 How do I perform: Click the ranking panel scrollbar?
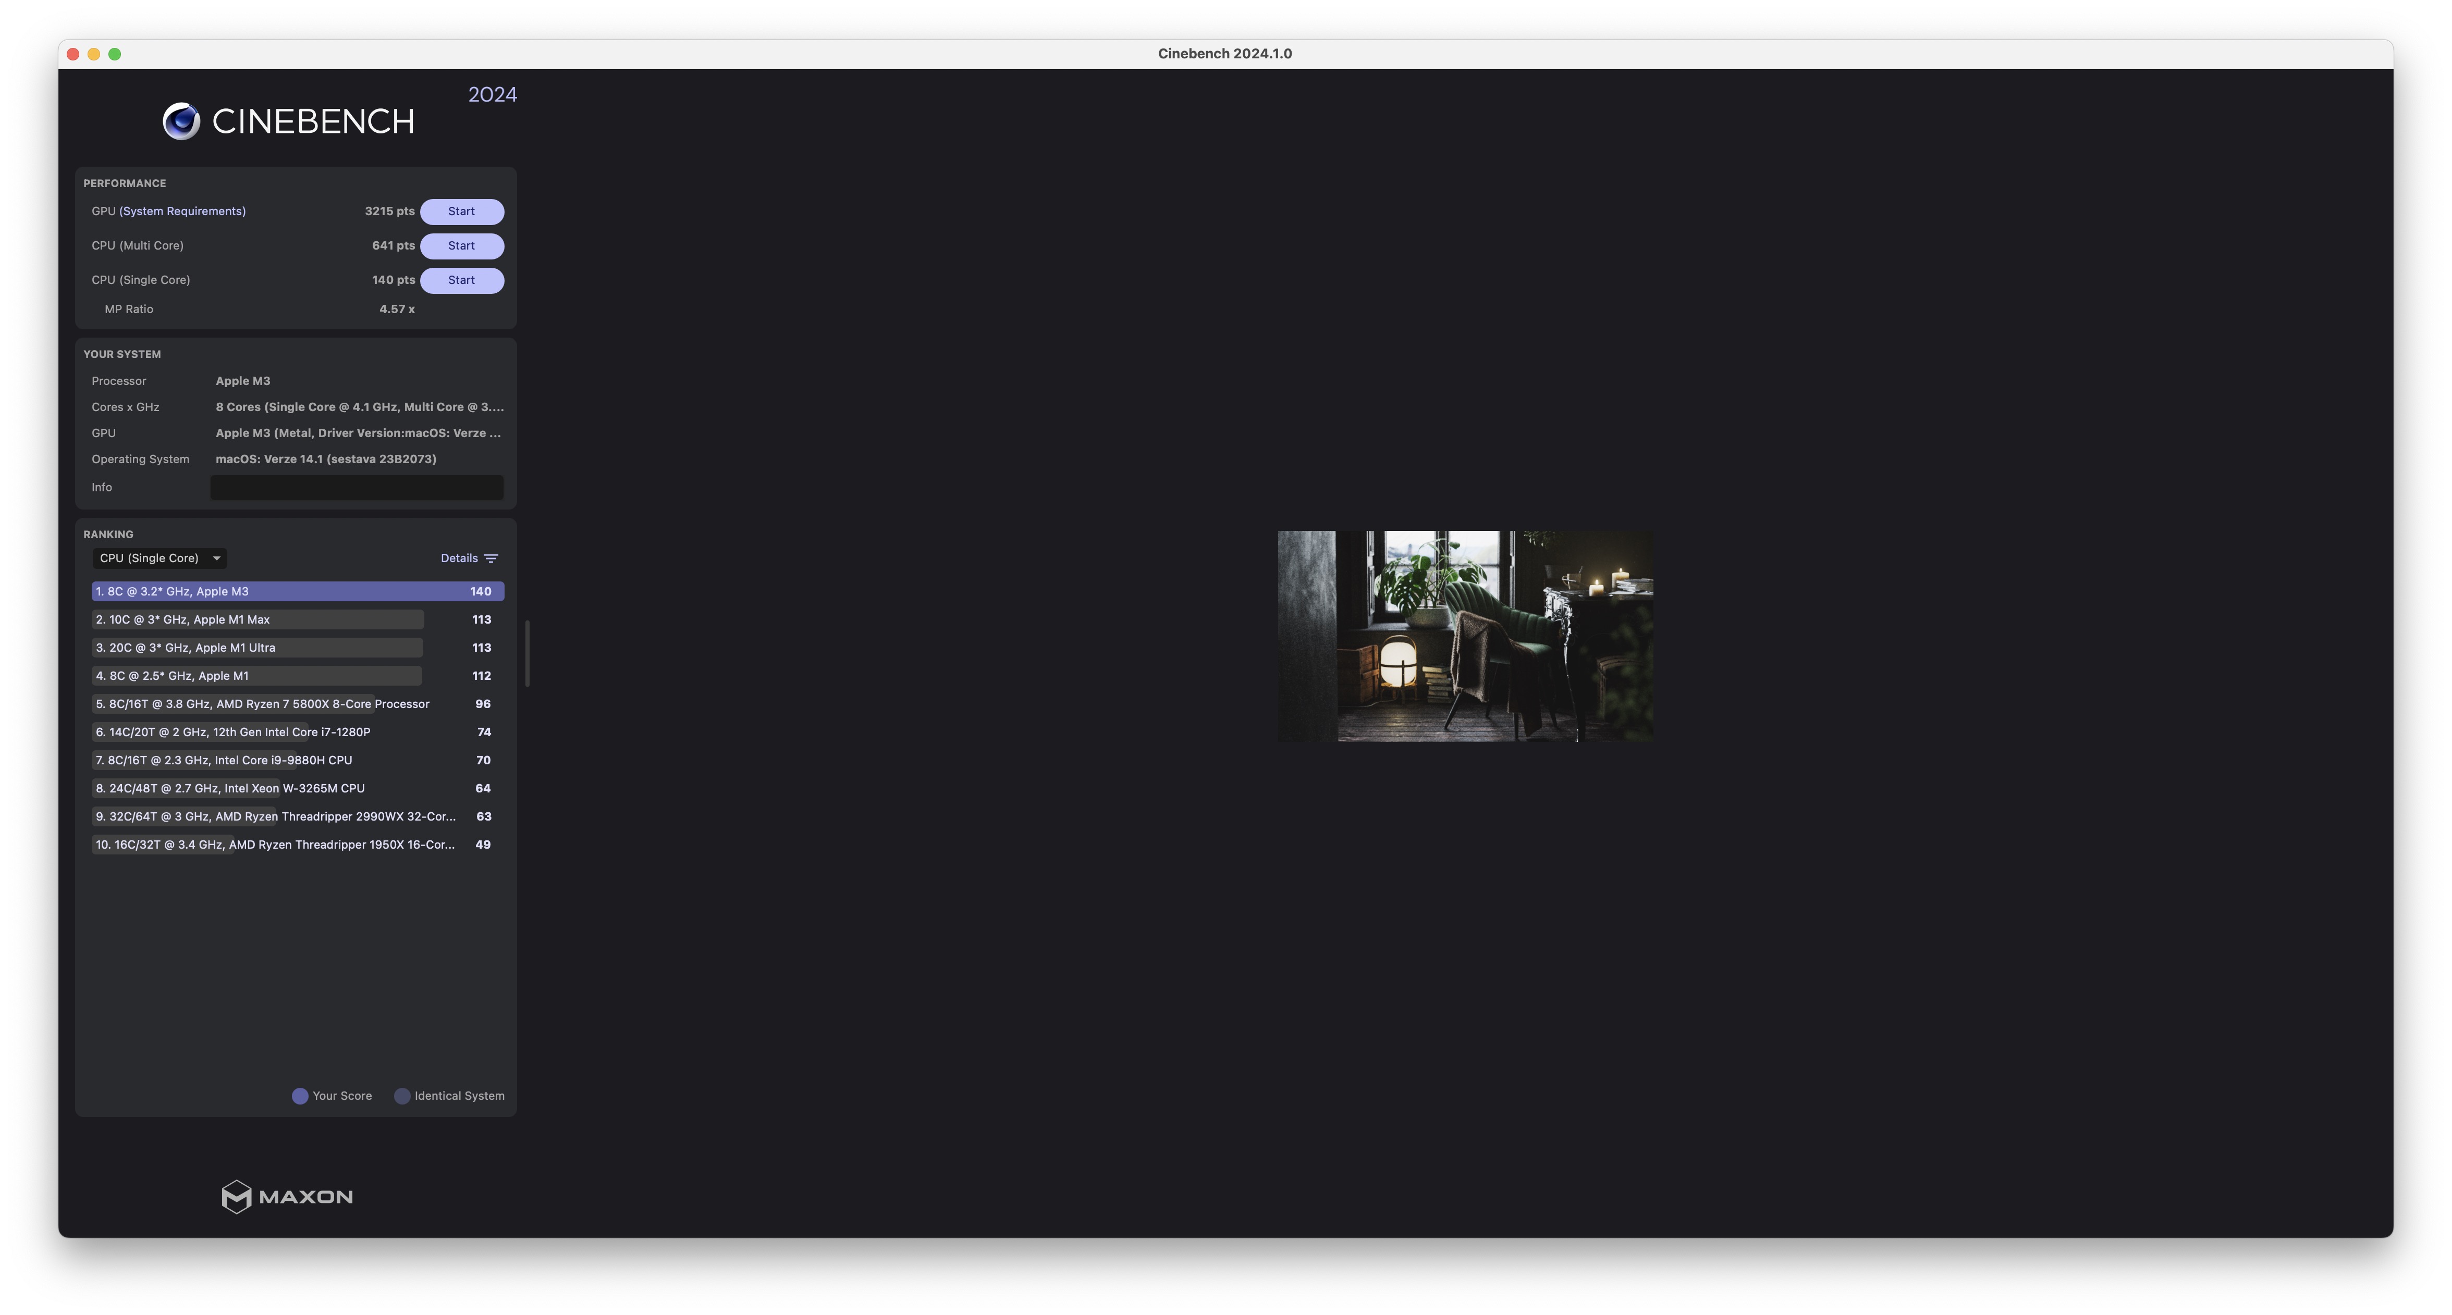pos(528,653)
